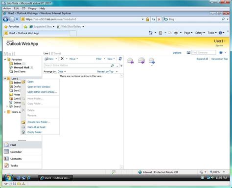Open the New message dropdown arrow
Viewport: 232px width, 188px height.
click(56, 59)
